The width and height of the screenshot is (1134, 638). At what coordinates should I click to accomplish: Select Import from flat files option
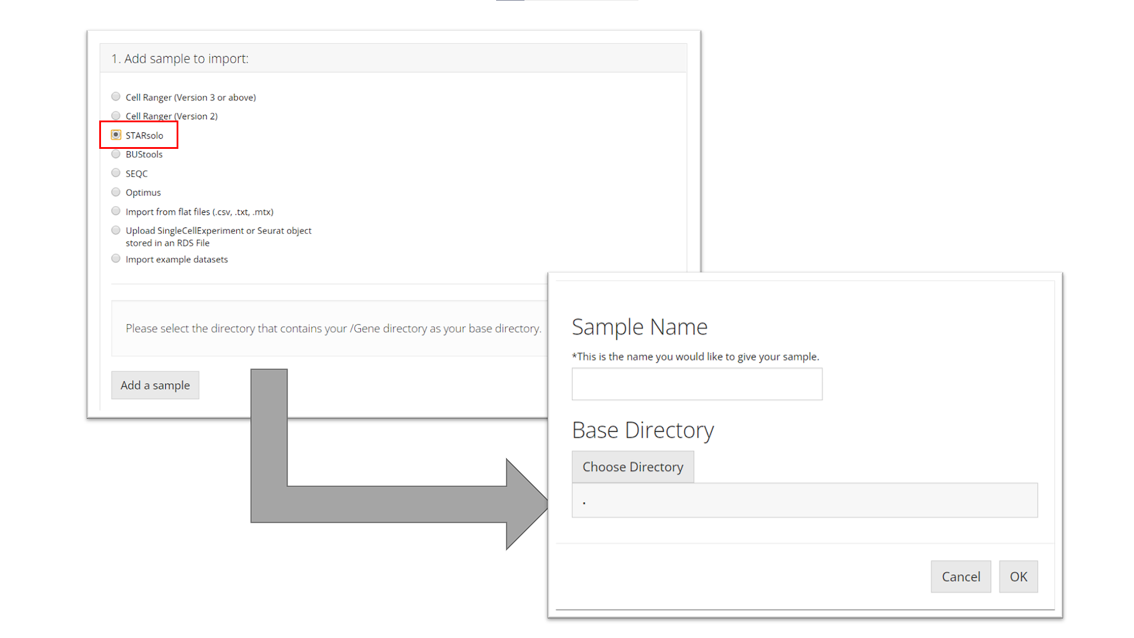click(116, 211)
